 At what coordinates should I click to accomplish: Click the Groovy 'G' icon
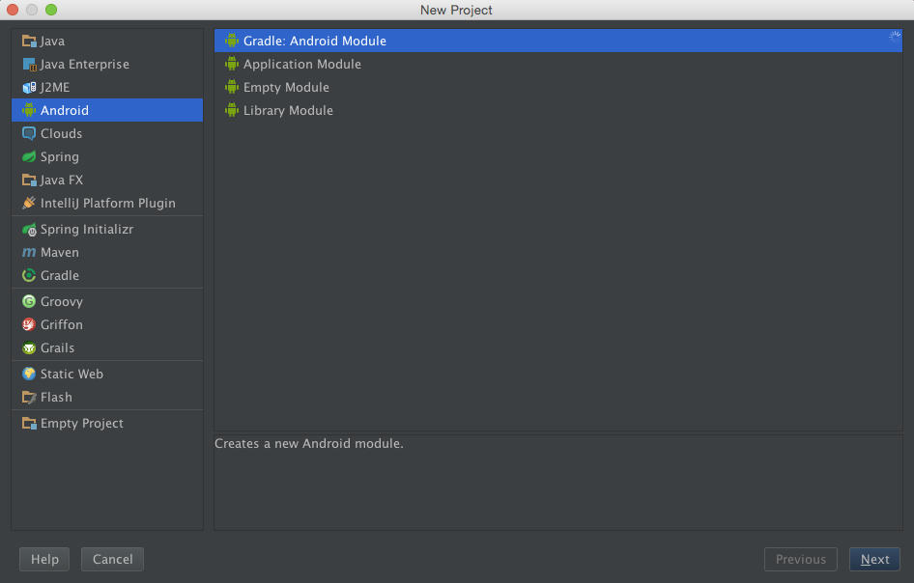(x=29, y=301)
